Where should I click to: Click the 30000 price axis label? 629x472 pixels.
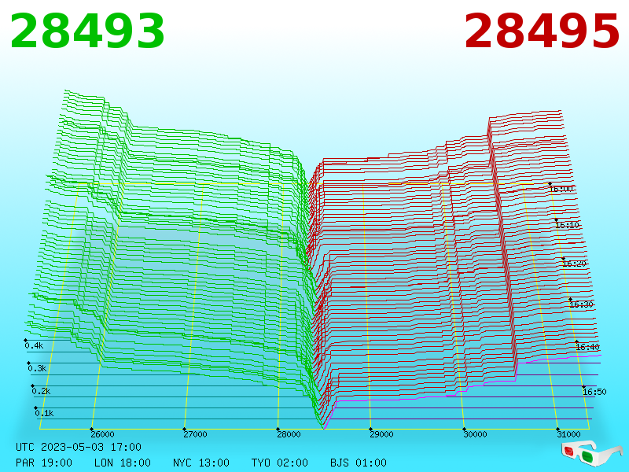pyautogui.click(x=475, y=434)
